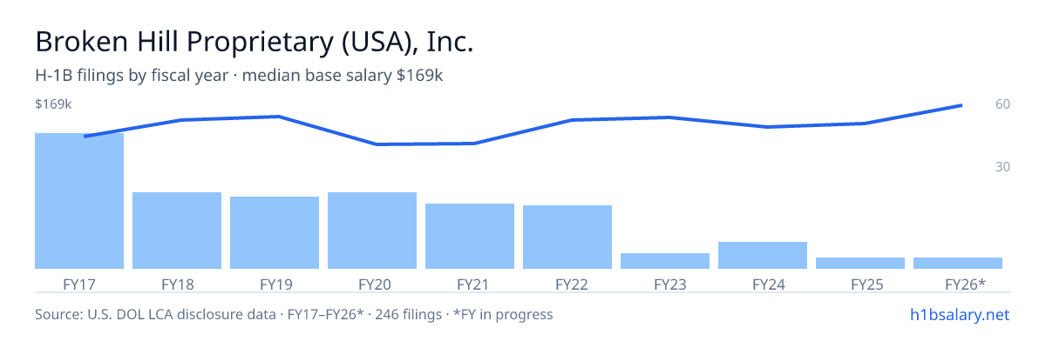Click the FY22 filings bar

[x=567, y=237]
